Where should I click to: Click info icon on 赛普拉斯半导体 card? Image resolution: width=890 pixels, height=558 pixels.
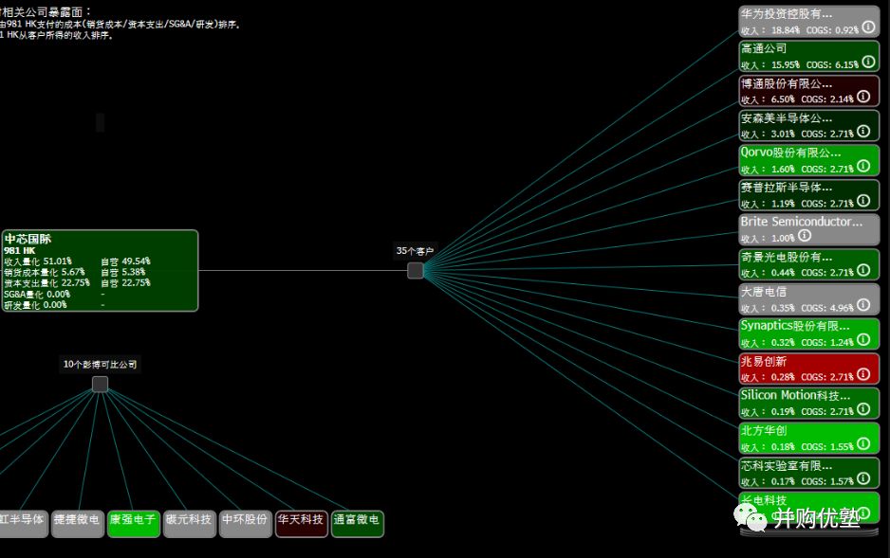pyautogui.click(x=863, y=201)
